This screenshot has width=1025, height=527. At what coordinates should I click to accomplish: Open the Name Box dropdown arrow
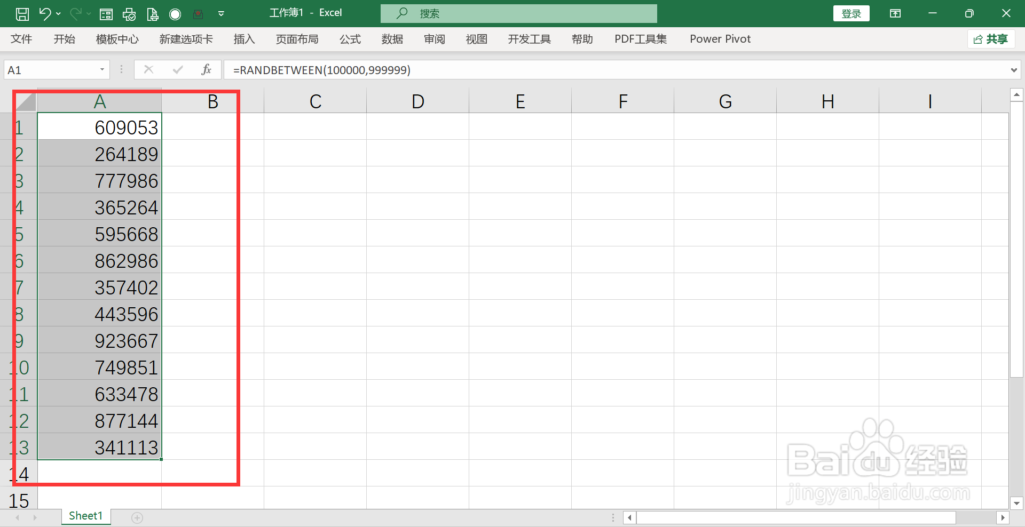coord(101,69)
